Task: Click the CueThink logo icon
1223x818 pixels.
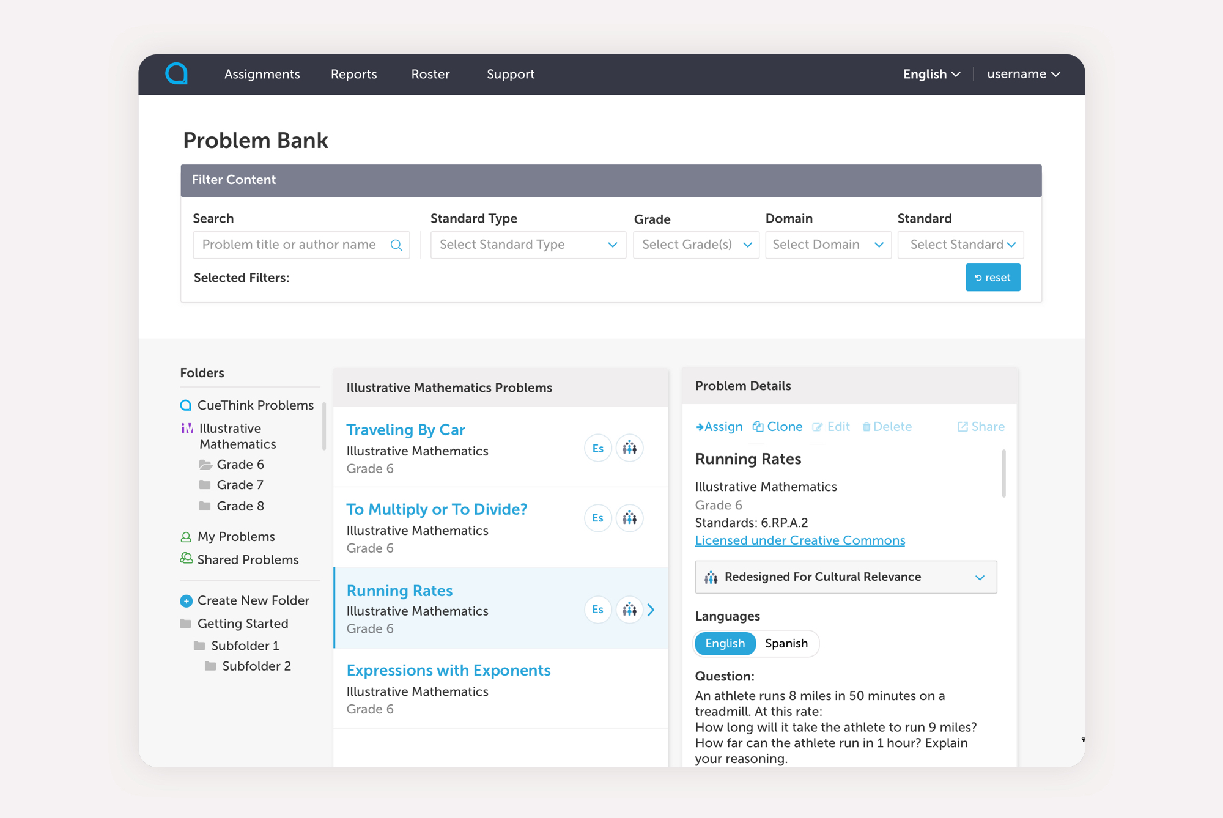Action: (176, 74)
